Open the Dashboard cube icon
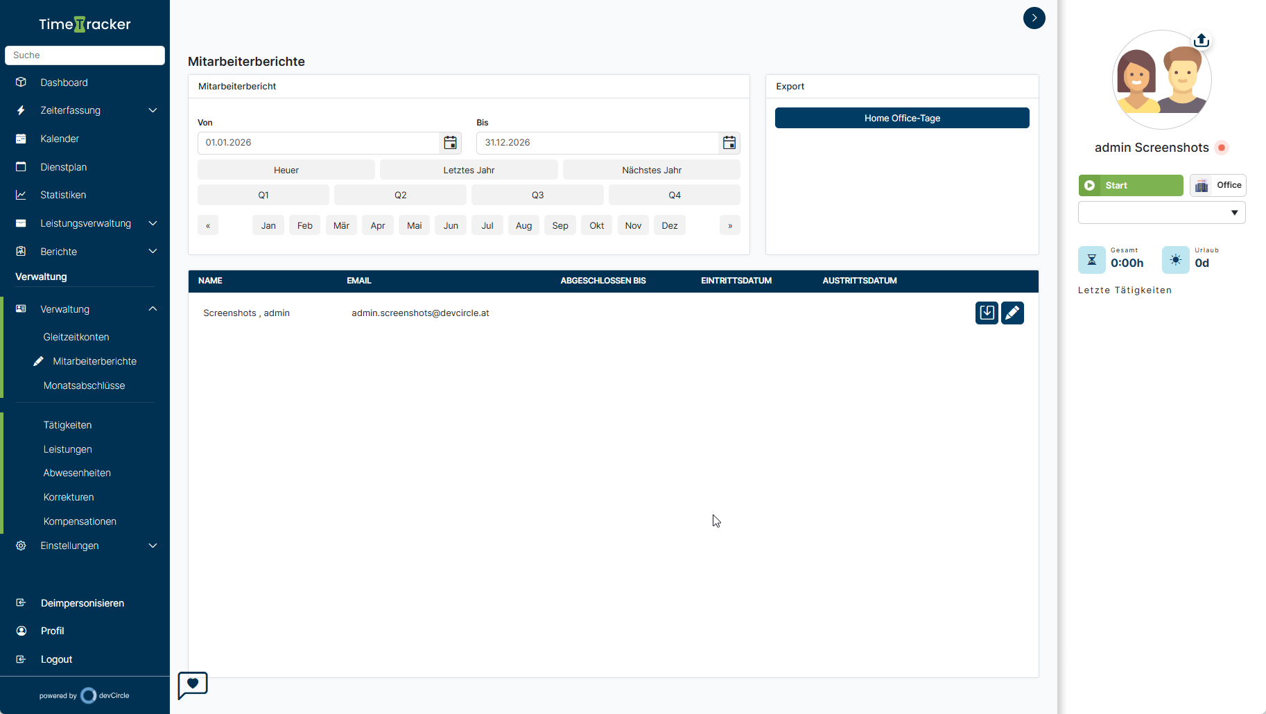Screen dimensions: 1266x714 coord(21,82)
